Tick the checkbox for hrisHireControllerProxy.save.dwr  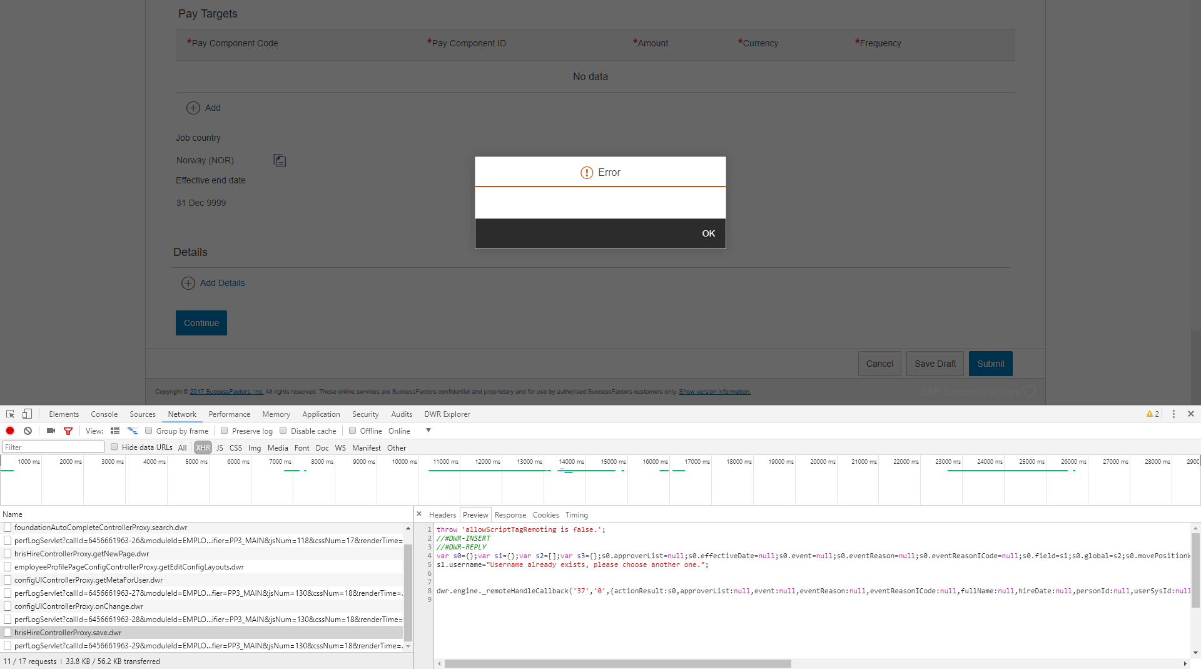click(8, 633)
